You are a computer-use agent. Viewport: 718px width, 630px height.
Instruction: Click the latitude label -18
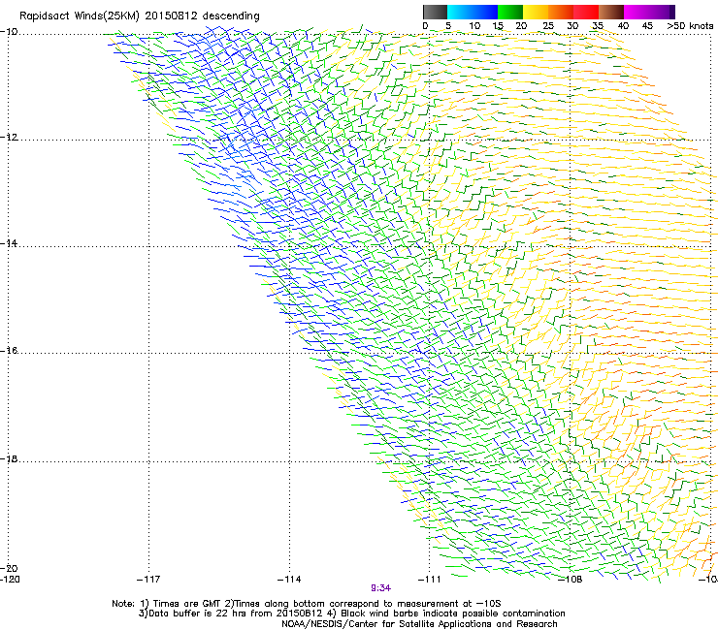tap(9, 458)
